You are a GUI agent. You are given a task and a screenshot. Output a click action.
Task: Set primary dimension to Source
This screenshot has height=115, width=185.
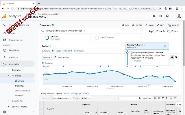[67, 94]
